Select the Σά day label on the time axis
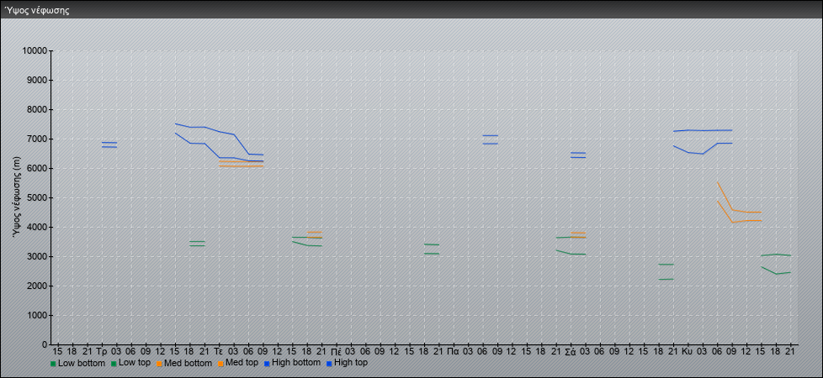This screenshot has height=378, width=823. (570, 351)
